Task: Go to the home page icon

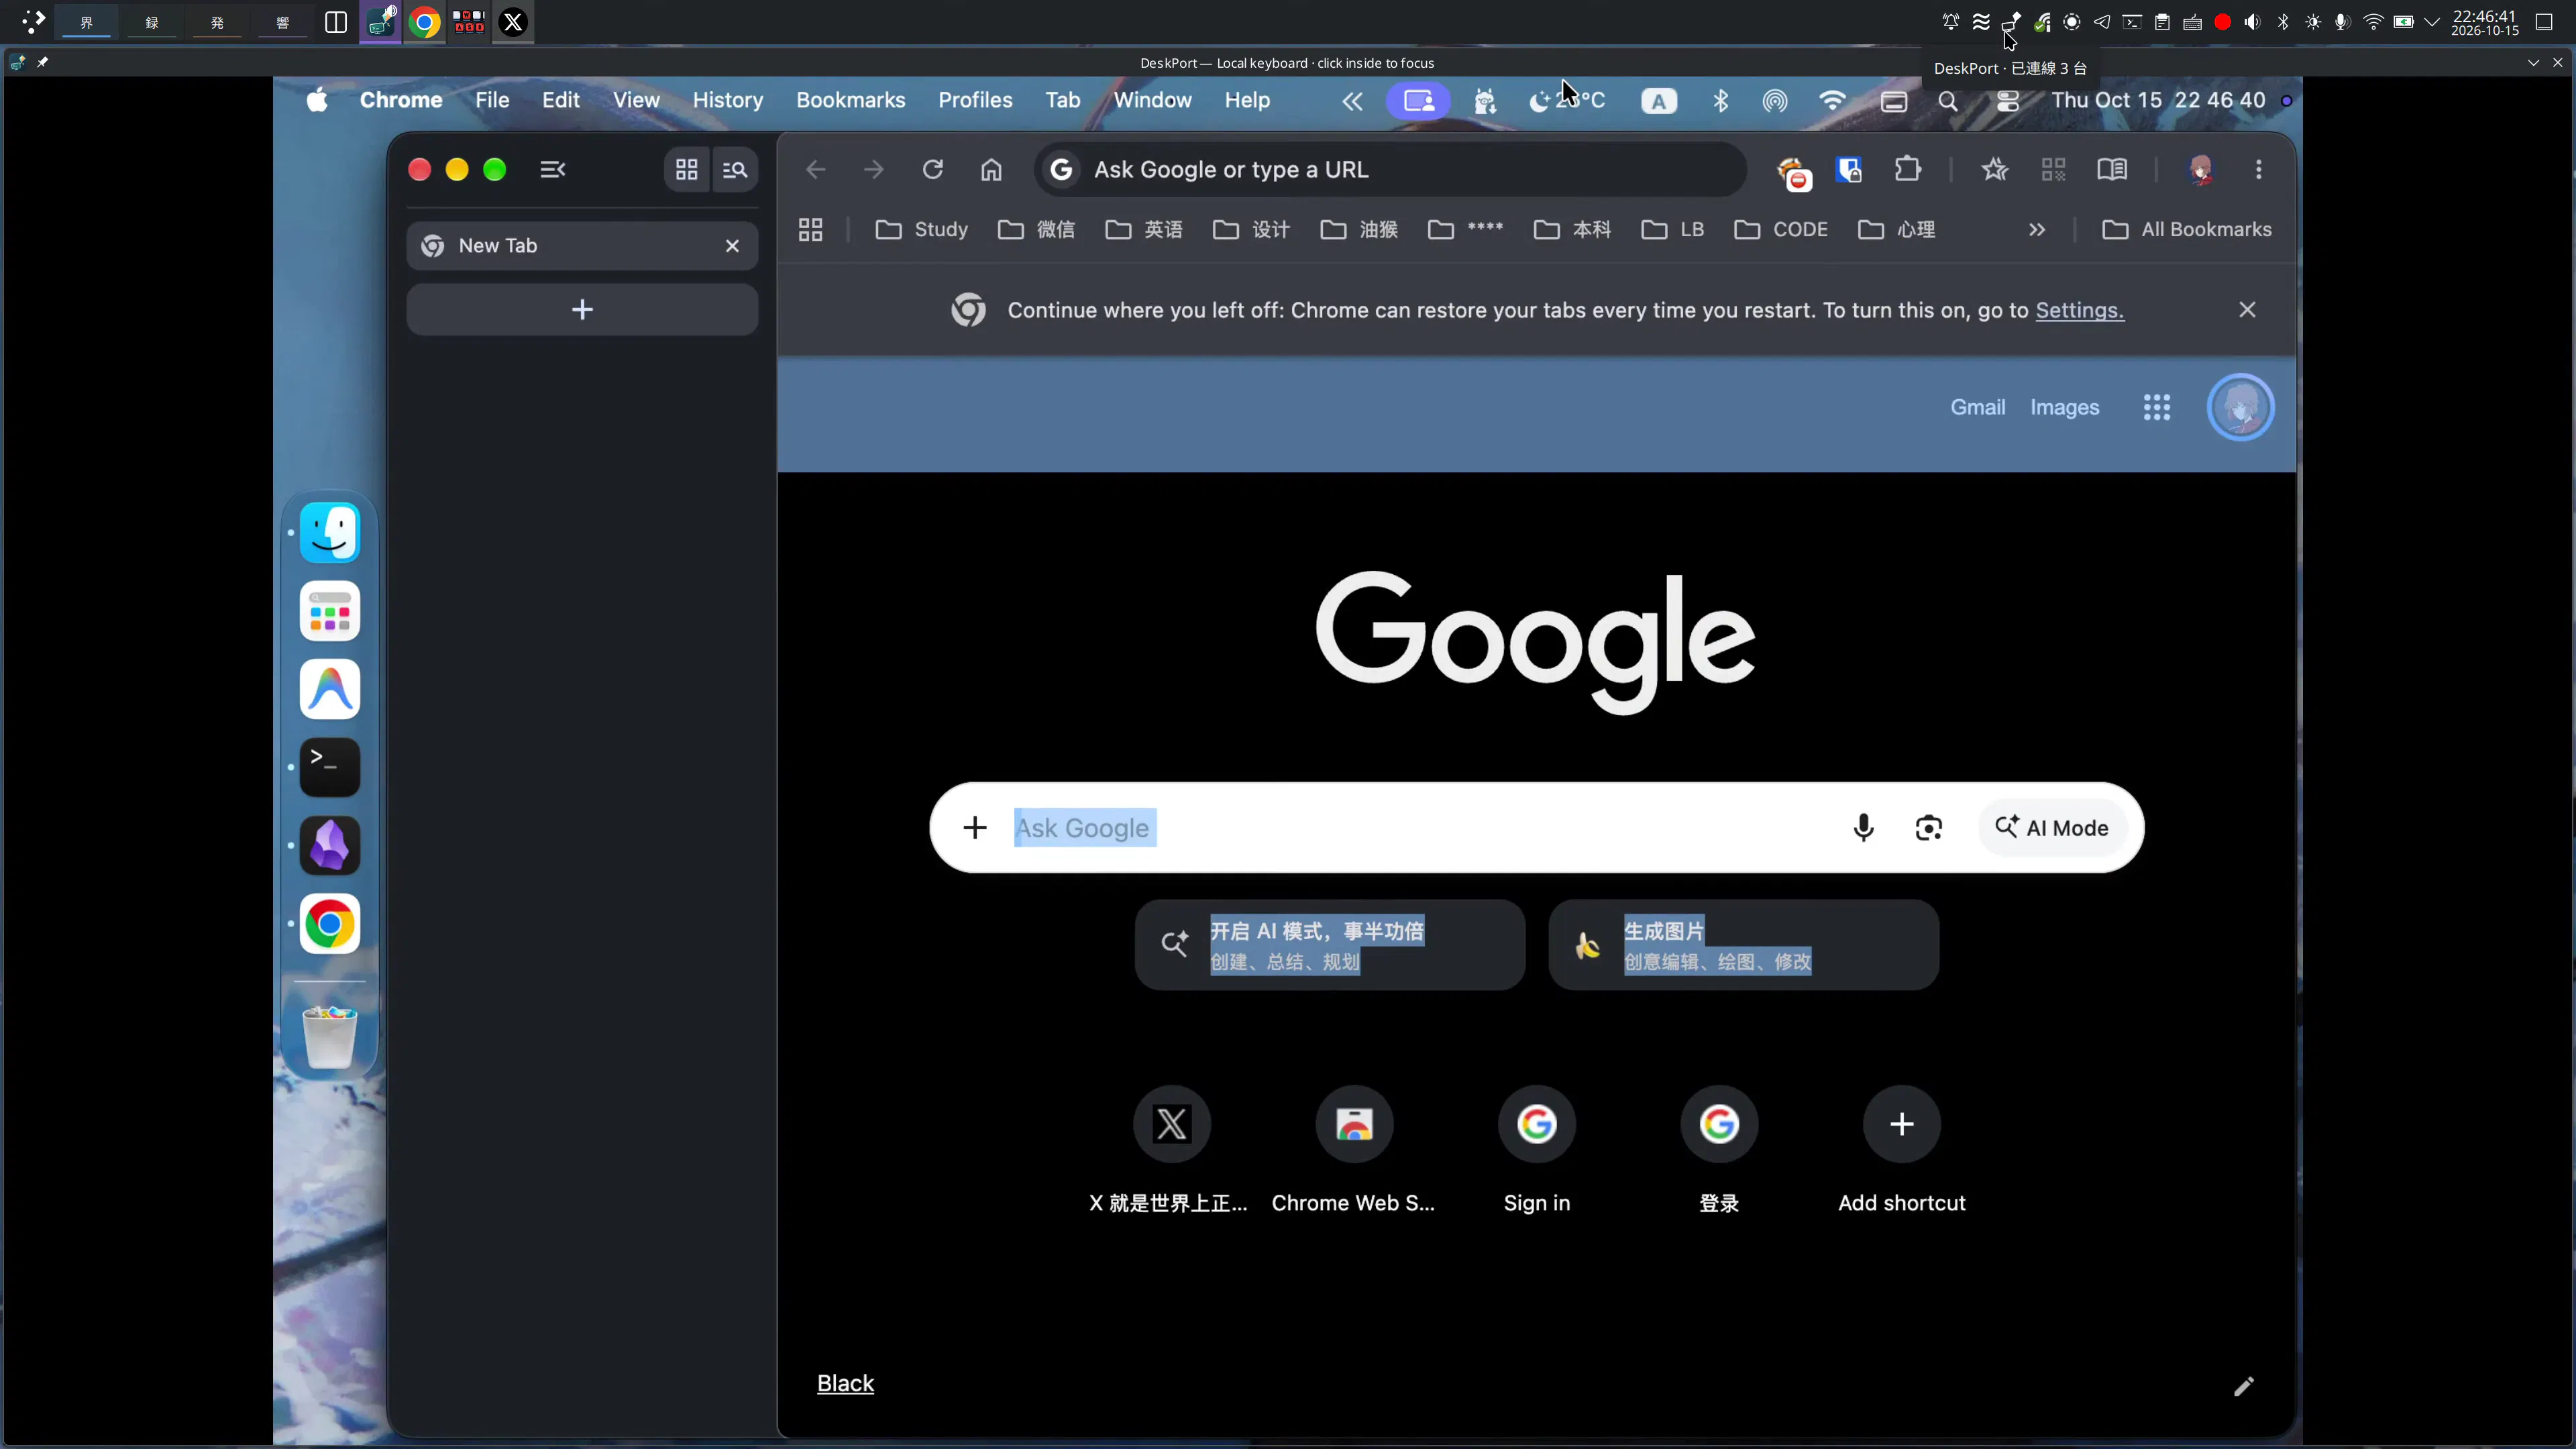Action: [x=991, y=169]
